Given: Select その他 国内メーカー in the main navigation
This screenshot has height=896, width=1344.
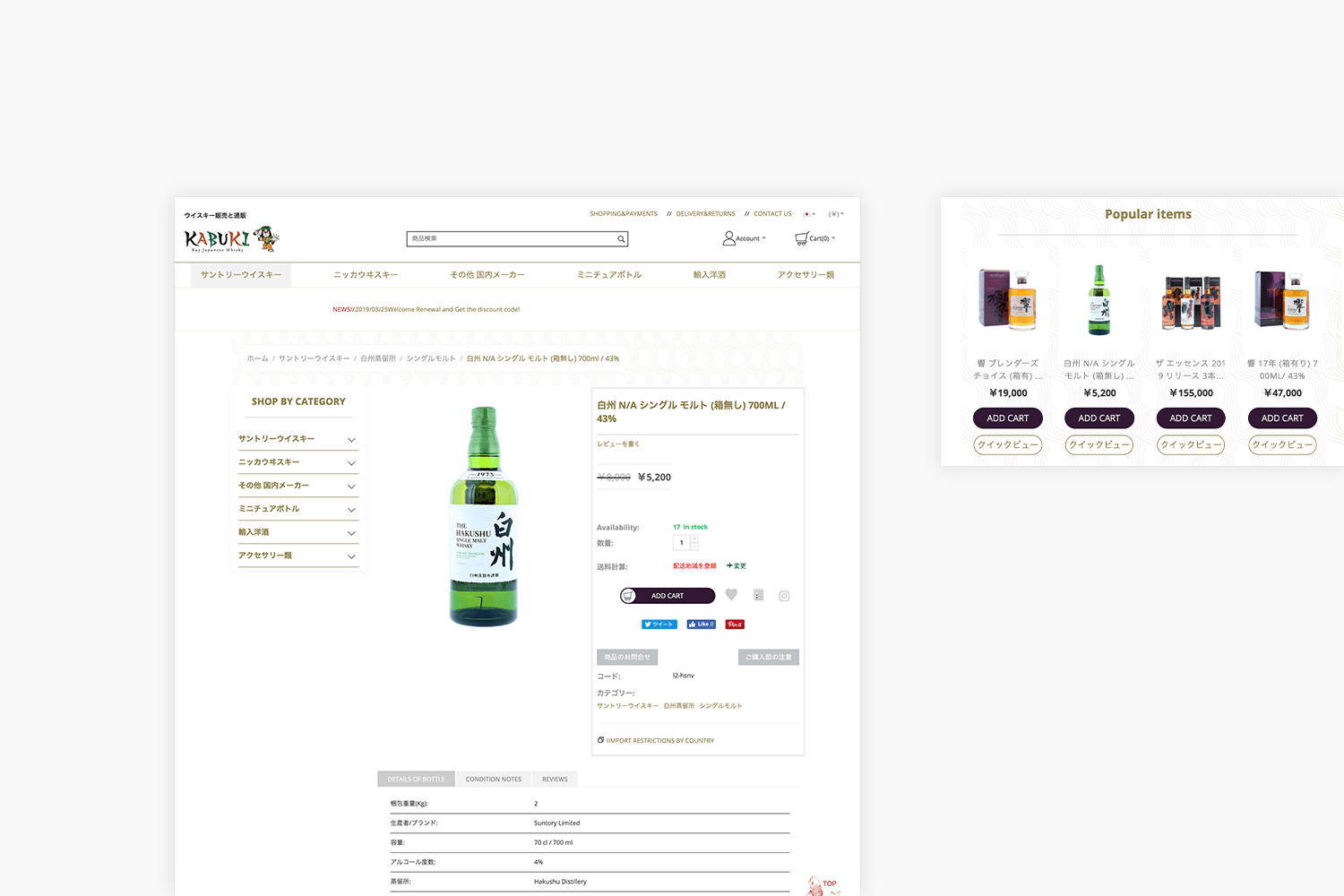Looking at the screenshot, I should [x=487, y=275].
